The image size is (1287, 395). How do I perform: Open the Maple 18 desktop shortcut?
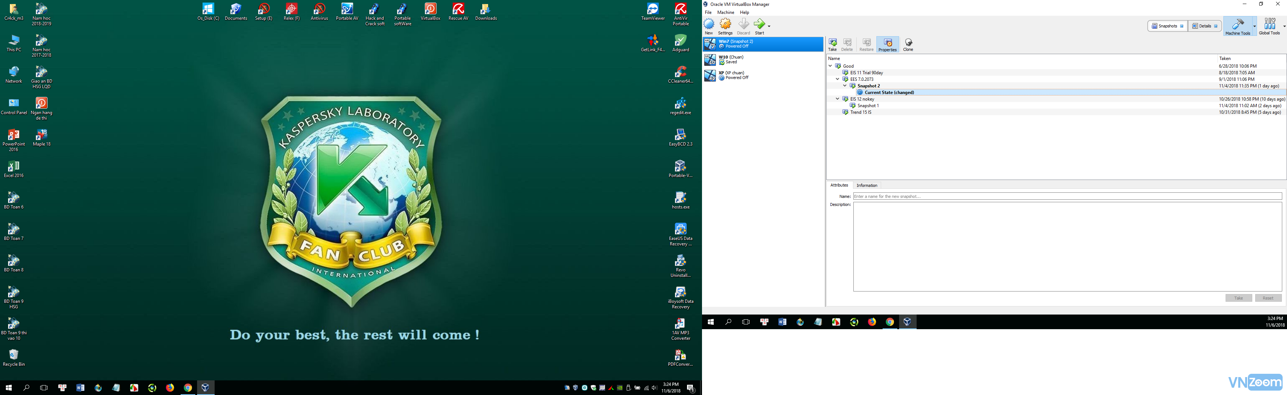[x=41, y=138]
